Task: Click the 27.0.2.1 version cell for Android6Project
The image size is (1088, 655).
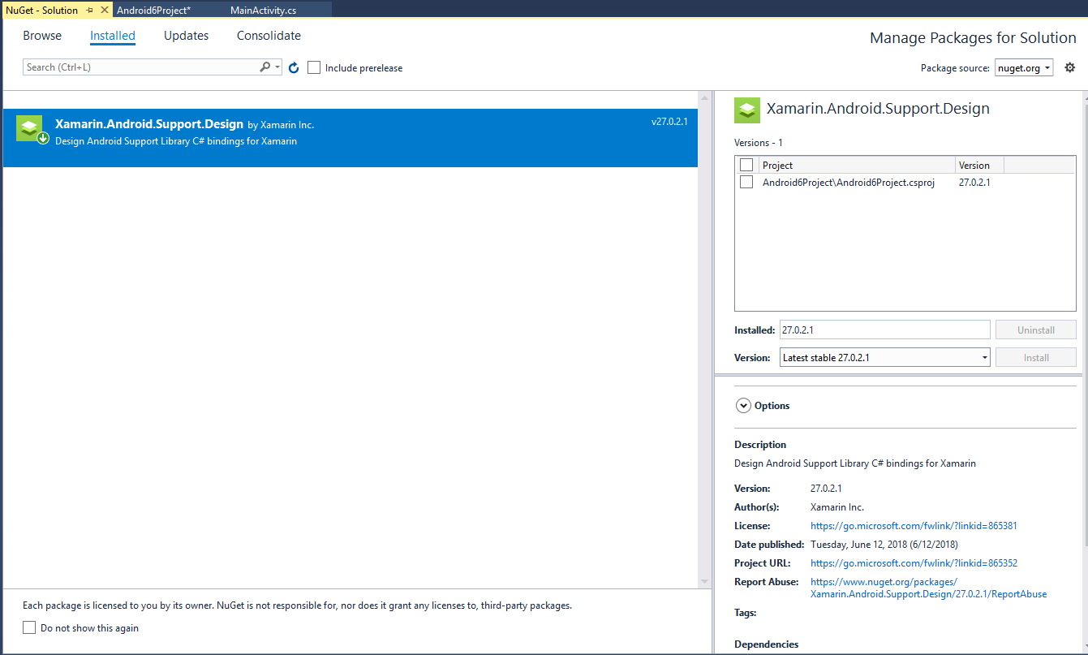Action: [x=974, y=183]
